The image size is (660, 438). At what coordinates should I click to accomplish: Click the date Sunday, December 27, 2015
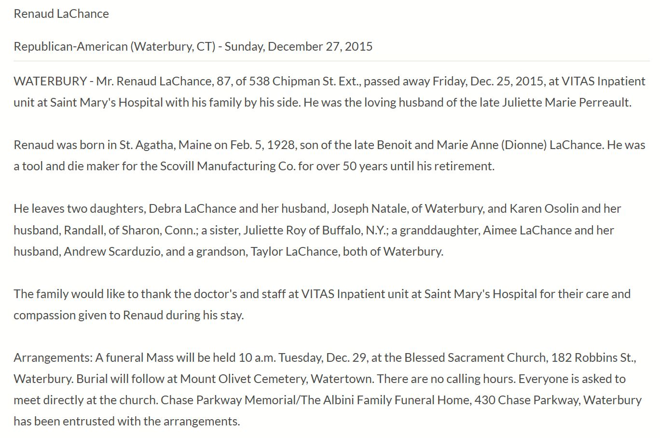click(x=298, y=46)
